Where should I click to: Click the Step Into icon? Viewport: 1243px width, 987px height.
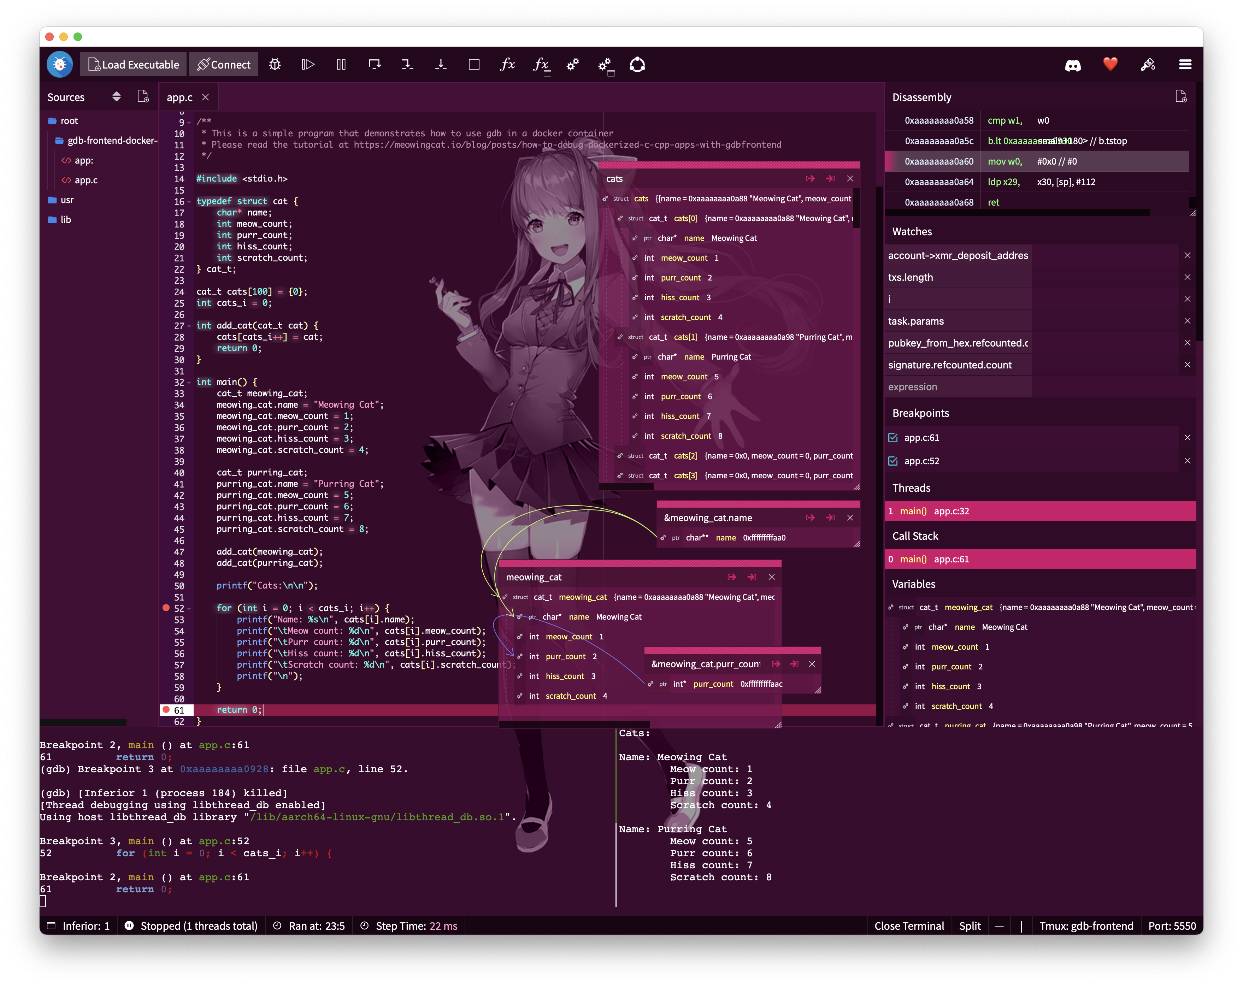click(x=408, y=64)
